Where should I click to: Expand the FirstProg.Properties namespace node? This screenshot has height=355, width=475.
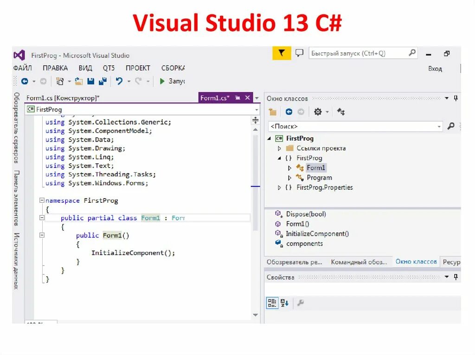[279, 188]
